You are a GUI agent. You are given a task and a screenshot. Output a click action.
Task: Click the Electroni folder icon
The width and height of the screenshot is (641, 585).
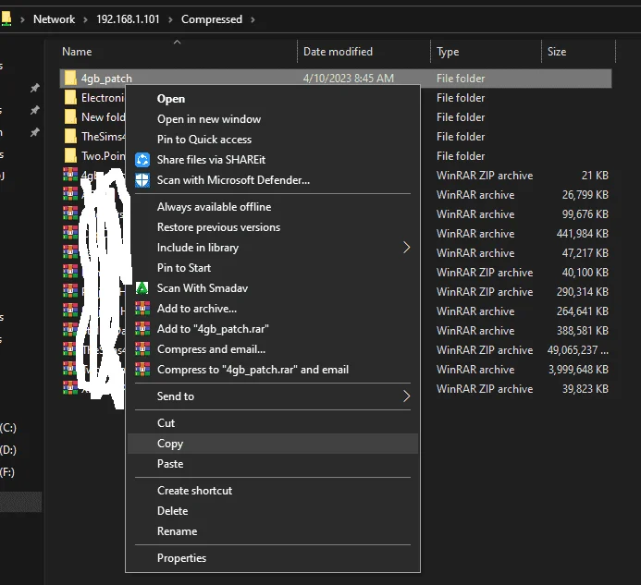click(70, 98)
